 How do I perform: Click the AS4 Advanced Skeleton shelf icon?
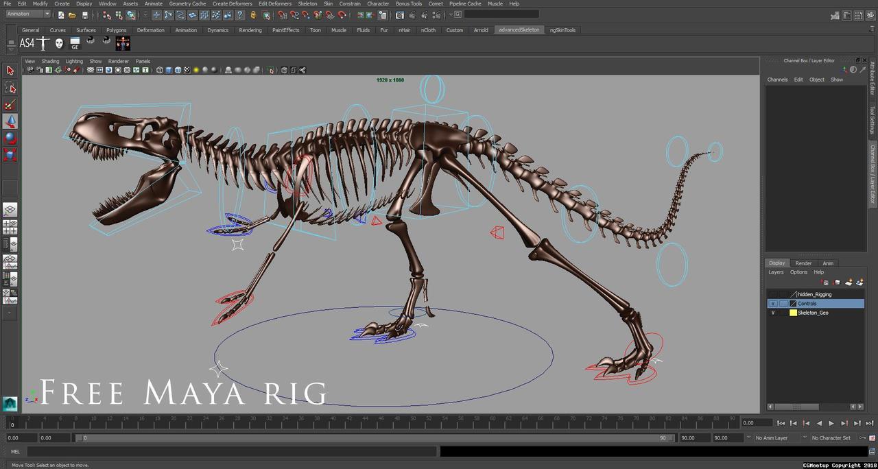(x=27, y=43)
